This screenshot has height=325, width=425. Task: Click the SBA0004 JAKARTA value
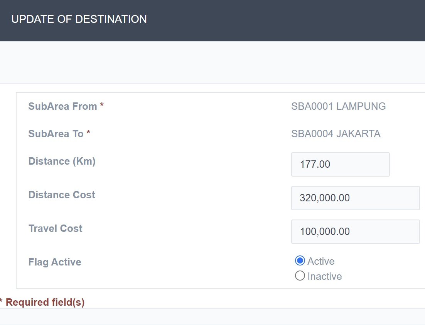[x=336, y=134]
